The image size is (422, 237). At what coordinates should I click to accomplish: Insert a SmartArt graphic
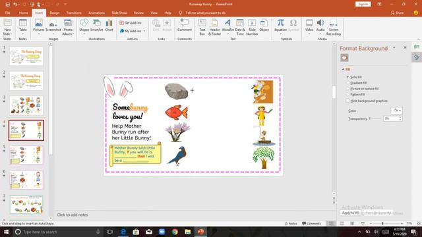(96, 26)
